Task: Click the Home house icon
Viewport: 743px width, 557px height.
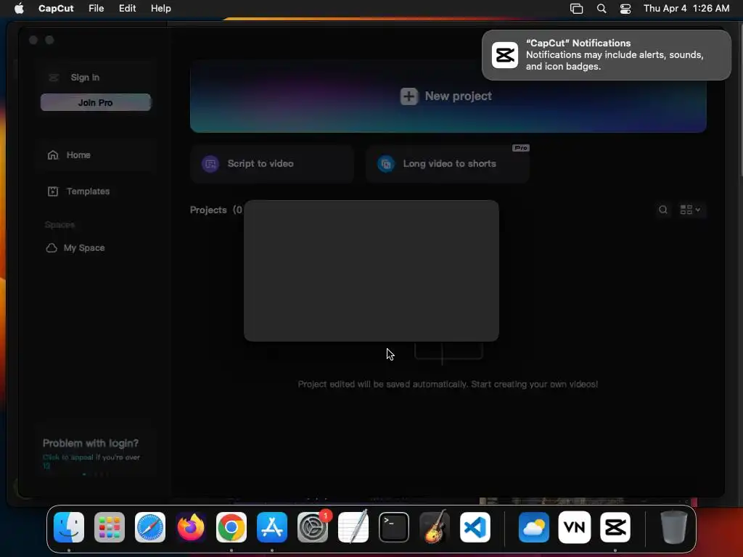Action: 52,155
